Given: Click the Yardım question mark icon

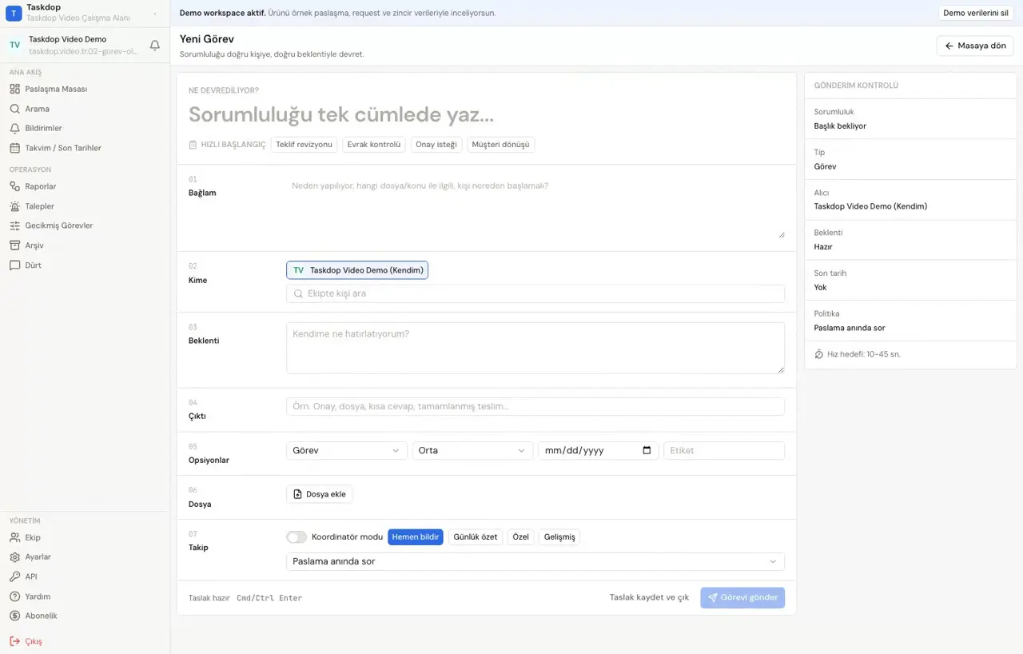Looking at the screenshot, I should coord(15,596).
